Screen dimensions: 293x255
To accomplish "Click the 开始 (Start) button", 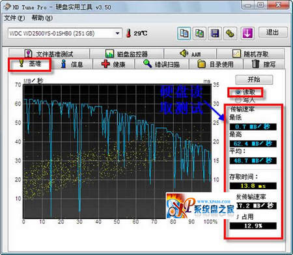I will pos(254,80).
